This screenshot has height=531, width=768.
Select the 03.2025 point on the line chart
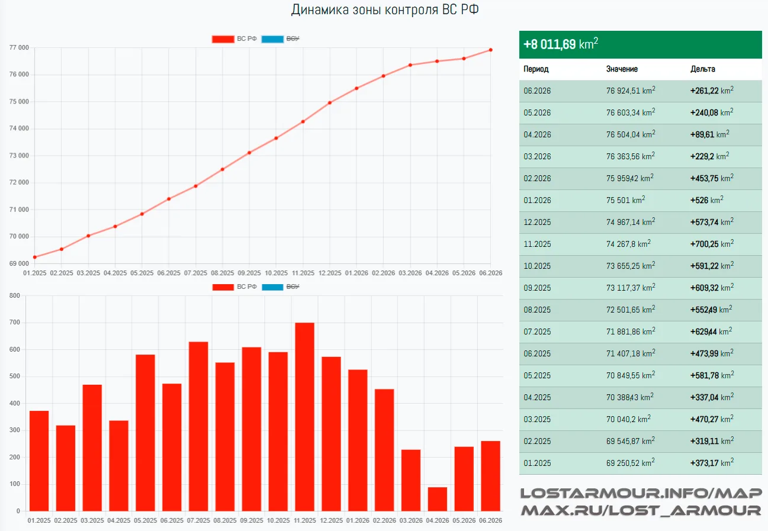88,236
